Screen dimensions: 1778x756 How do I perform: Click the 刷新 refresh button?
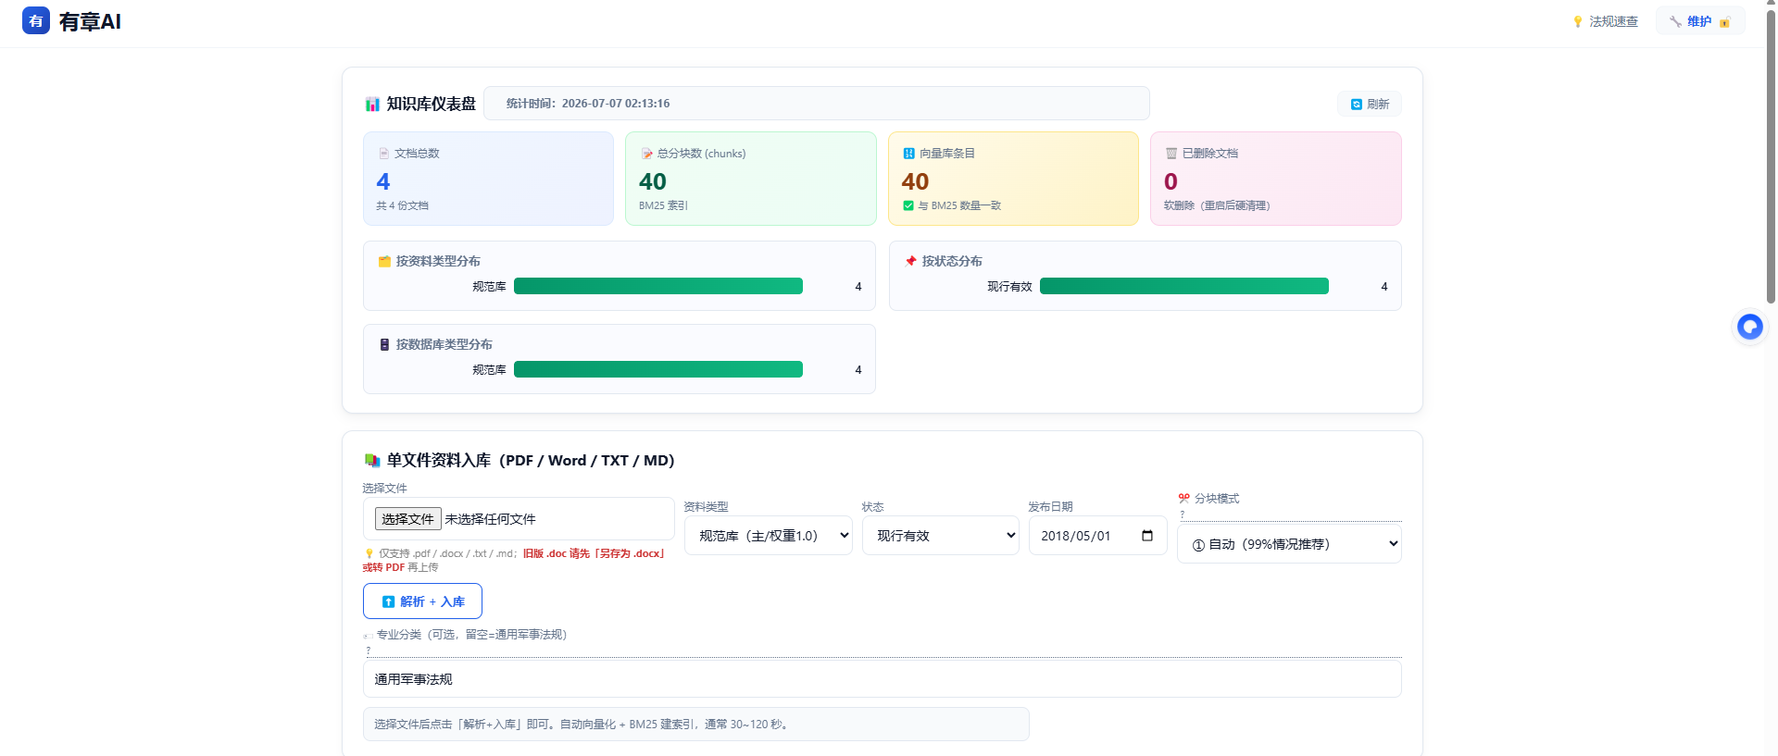(x=1370, y=104)
